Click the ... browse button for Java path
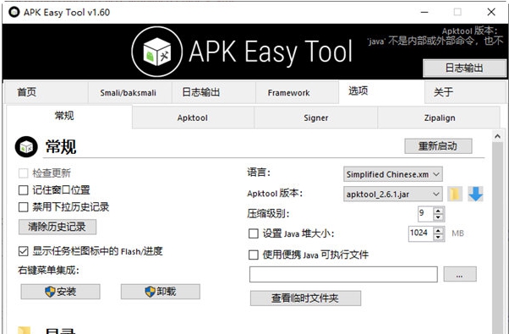 (460, 275)
